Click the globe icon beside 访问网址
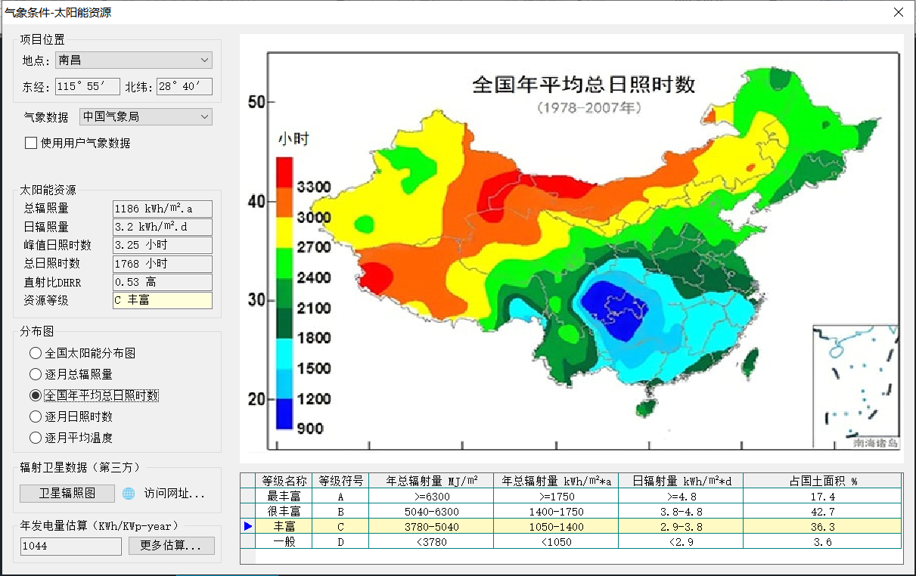The height and width of the screenshot is (576, 916). [129, 494]
